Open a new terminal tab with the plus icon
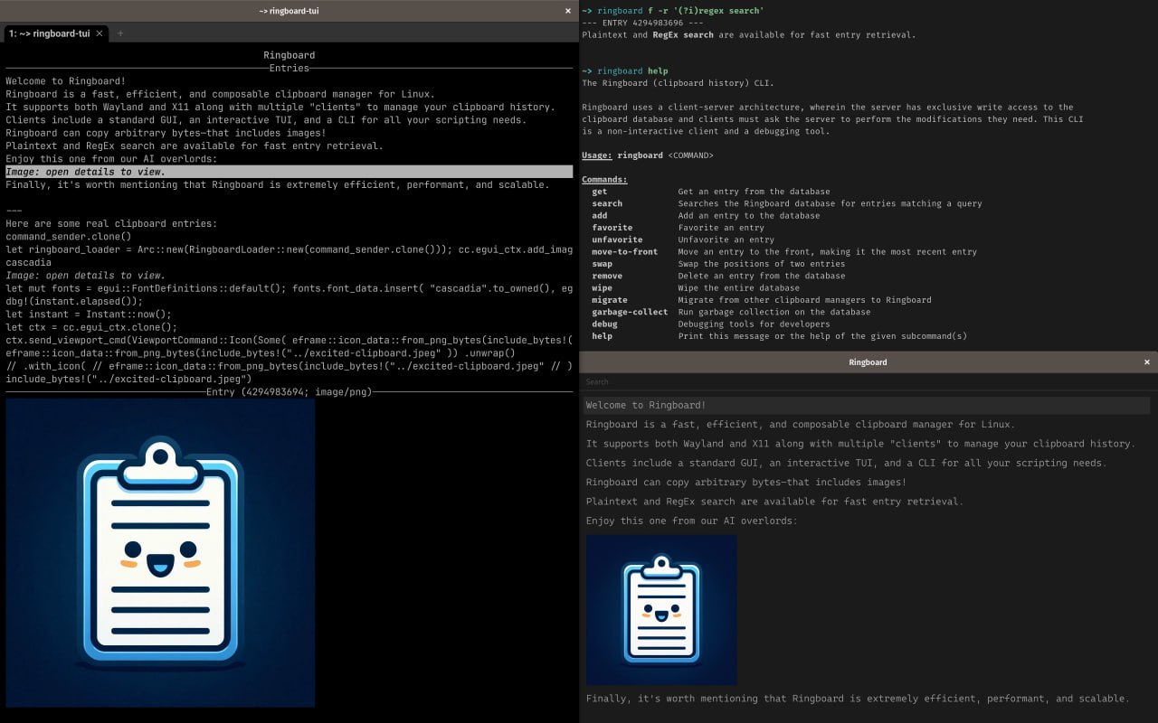The height and width of the screenshot is (723, 1158). pos(120,33)
